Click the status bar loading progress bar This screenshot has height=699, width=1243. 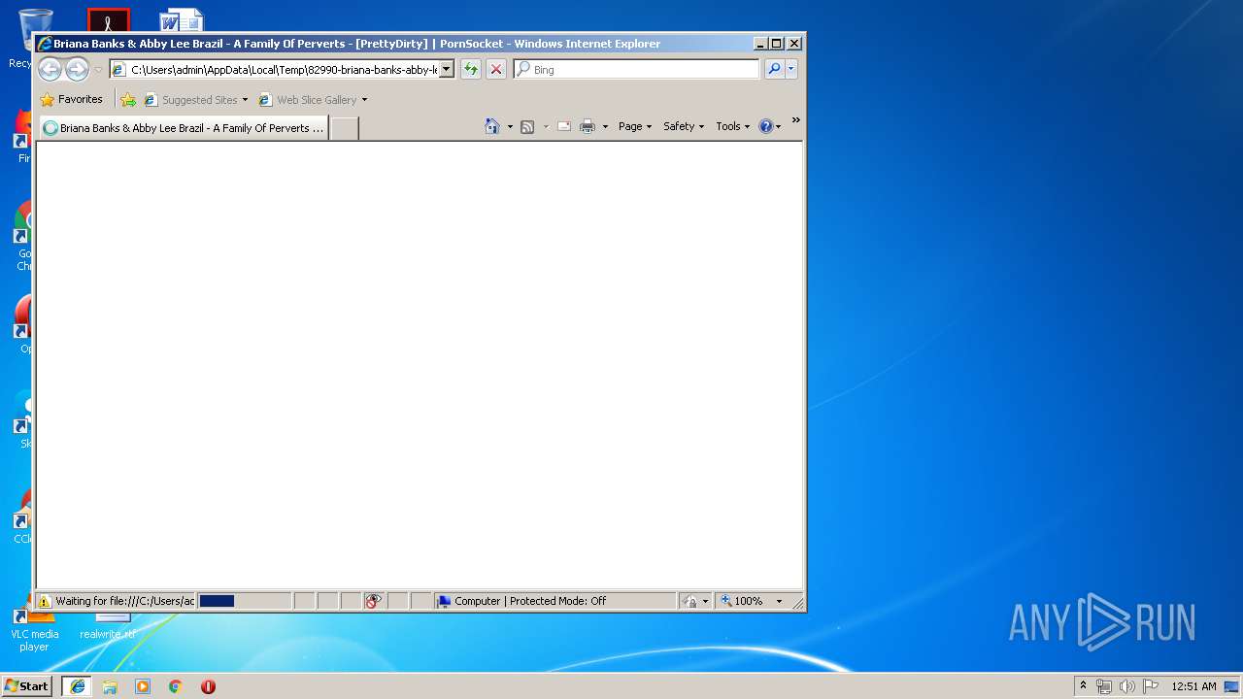coord(244,601)
